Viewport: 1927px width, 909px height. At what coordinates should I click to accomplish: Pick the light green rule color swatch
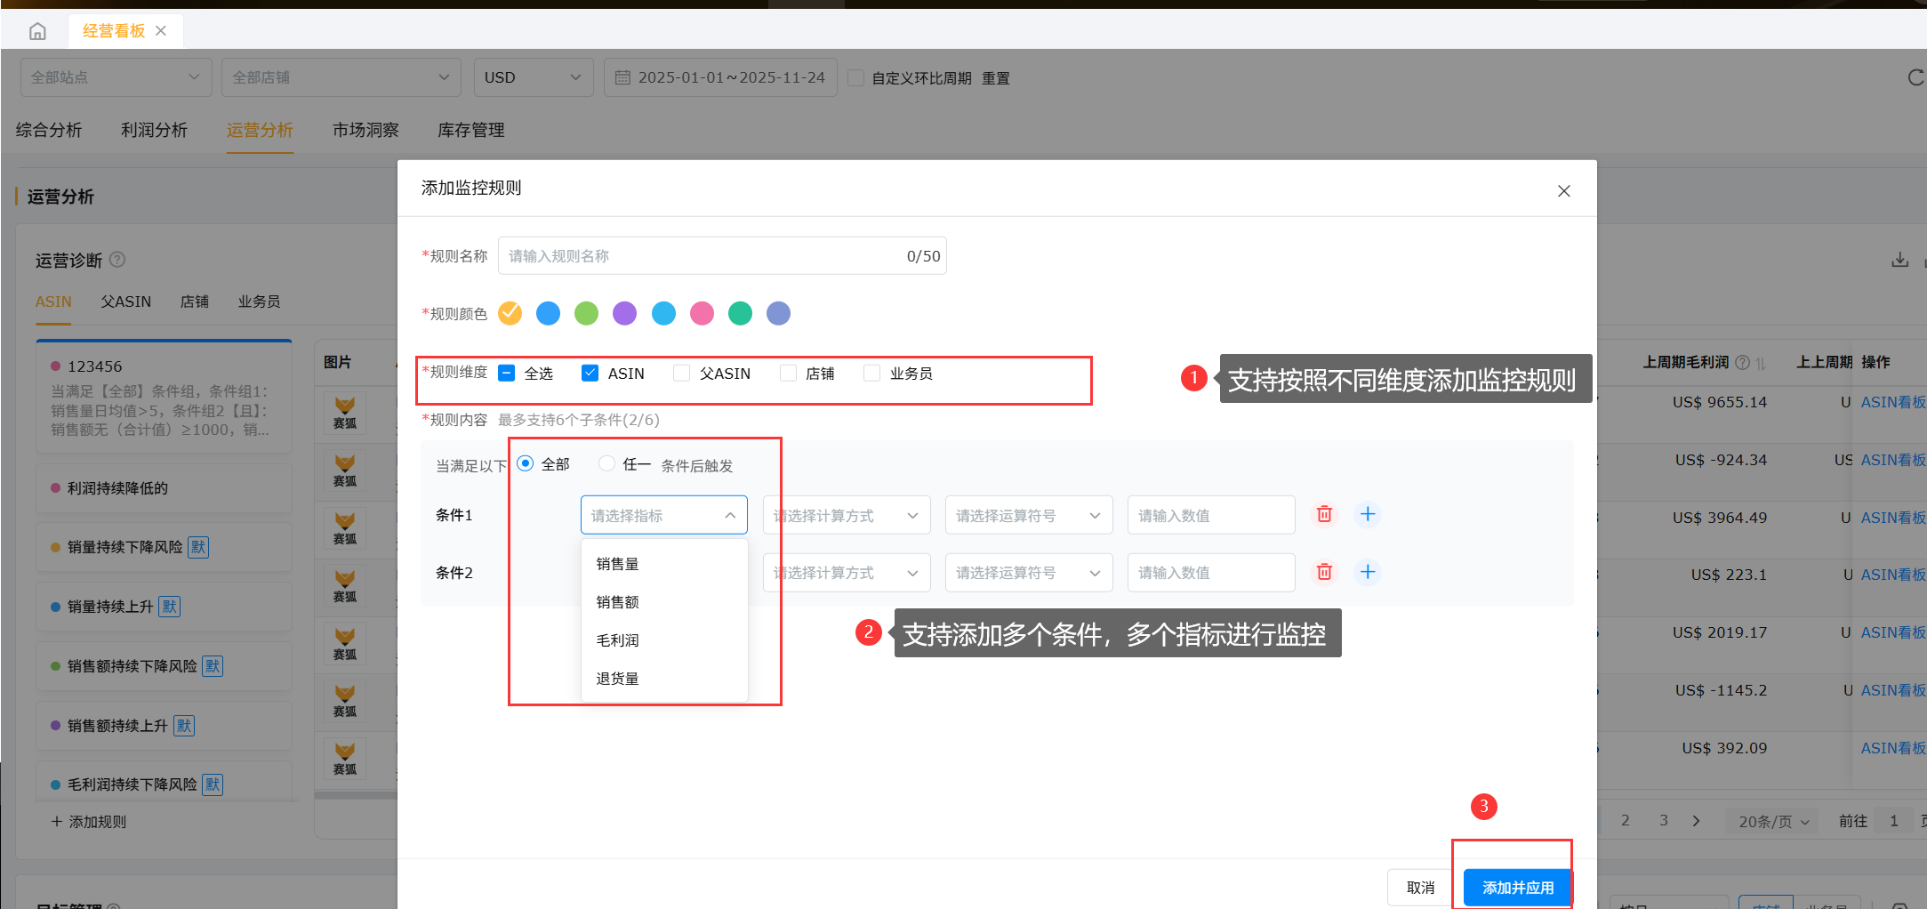pyautogui.click(x=587, y=313)
